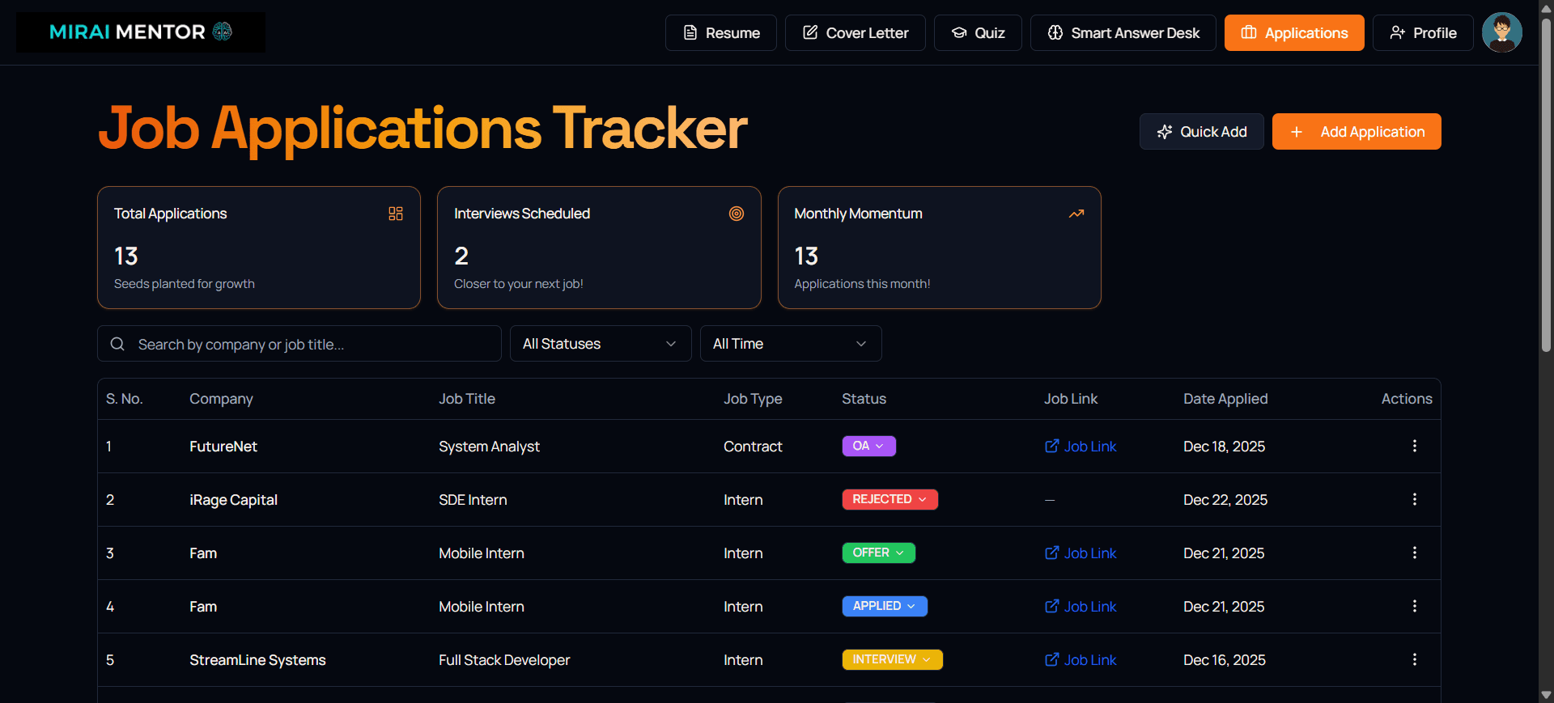Click the Total Applications card
Image resolution: width=1554 pixels, height=703 pixels.
[x=259, y=248]
